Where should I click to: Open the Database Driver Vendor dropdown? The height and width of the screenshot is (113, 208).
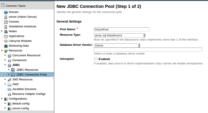[139, 45]
